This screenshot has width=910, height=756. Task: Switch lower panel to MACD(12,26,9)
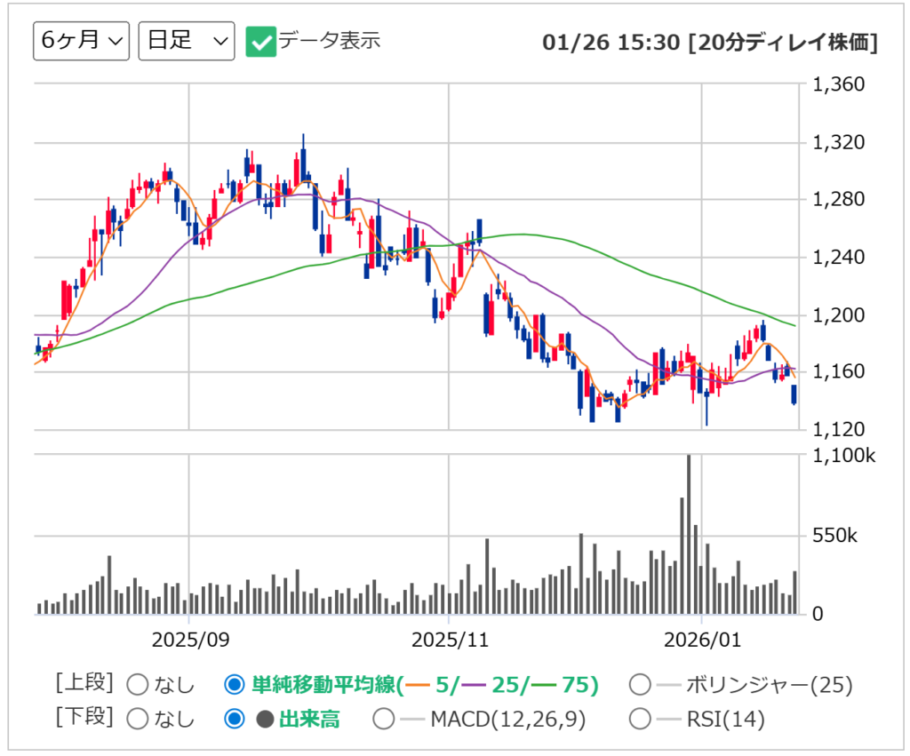[383, 718]
